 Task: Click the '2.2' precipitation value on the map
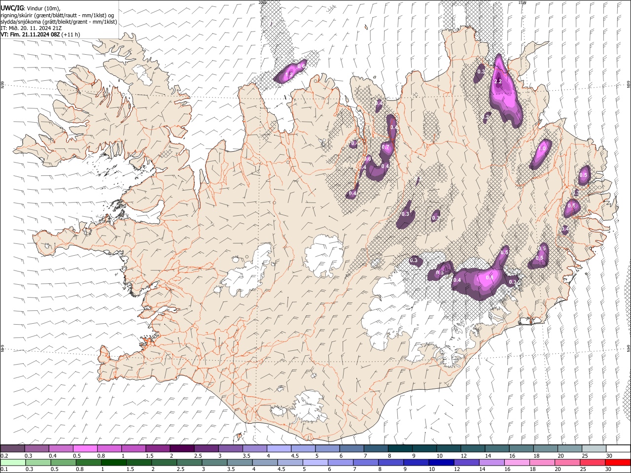tap(498, 81)
